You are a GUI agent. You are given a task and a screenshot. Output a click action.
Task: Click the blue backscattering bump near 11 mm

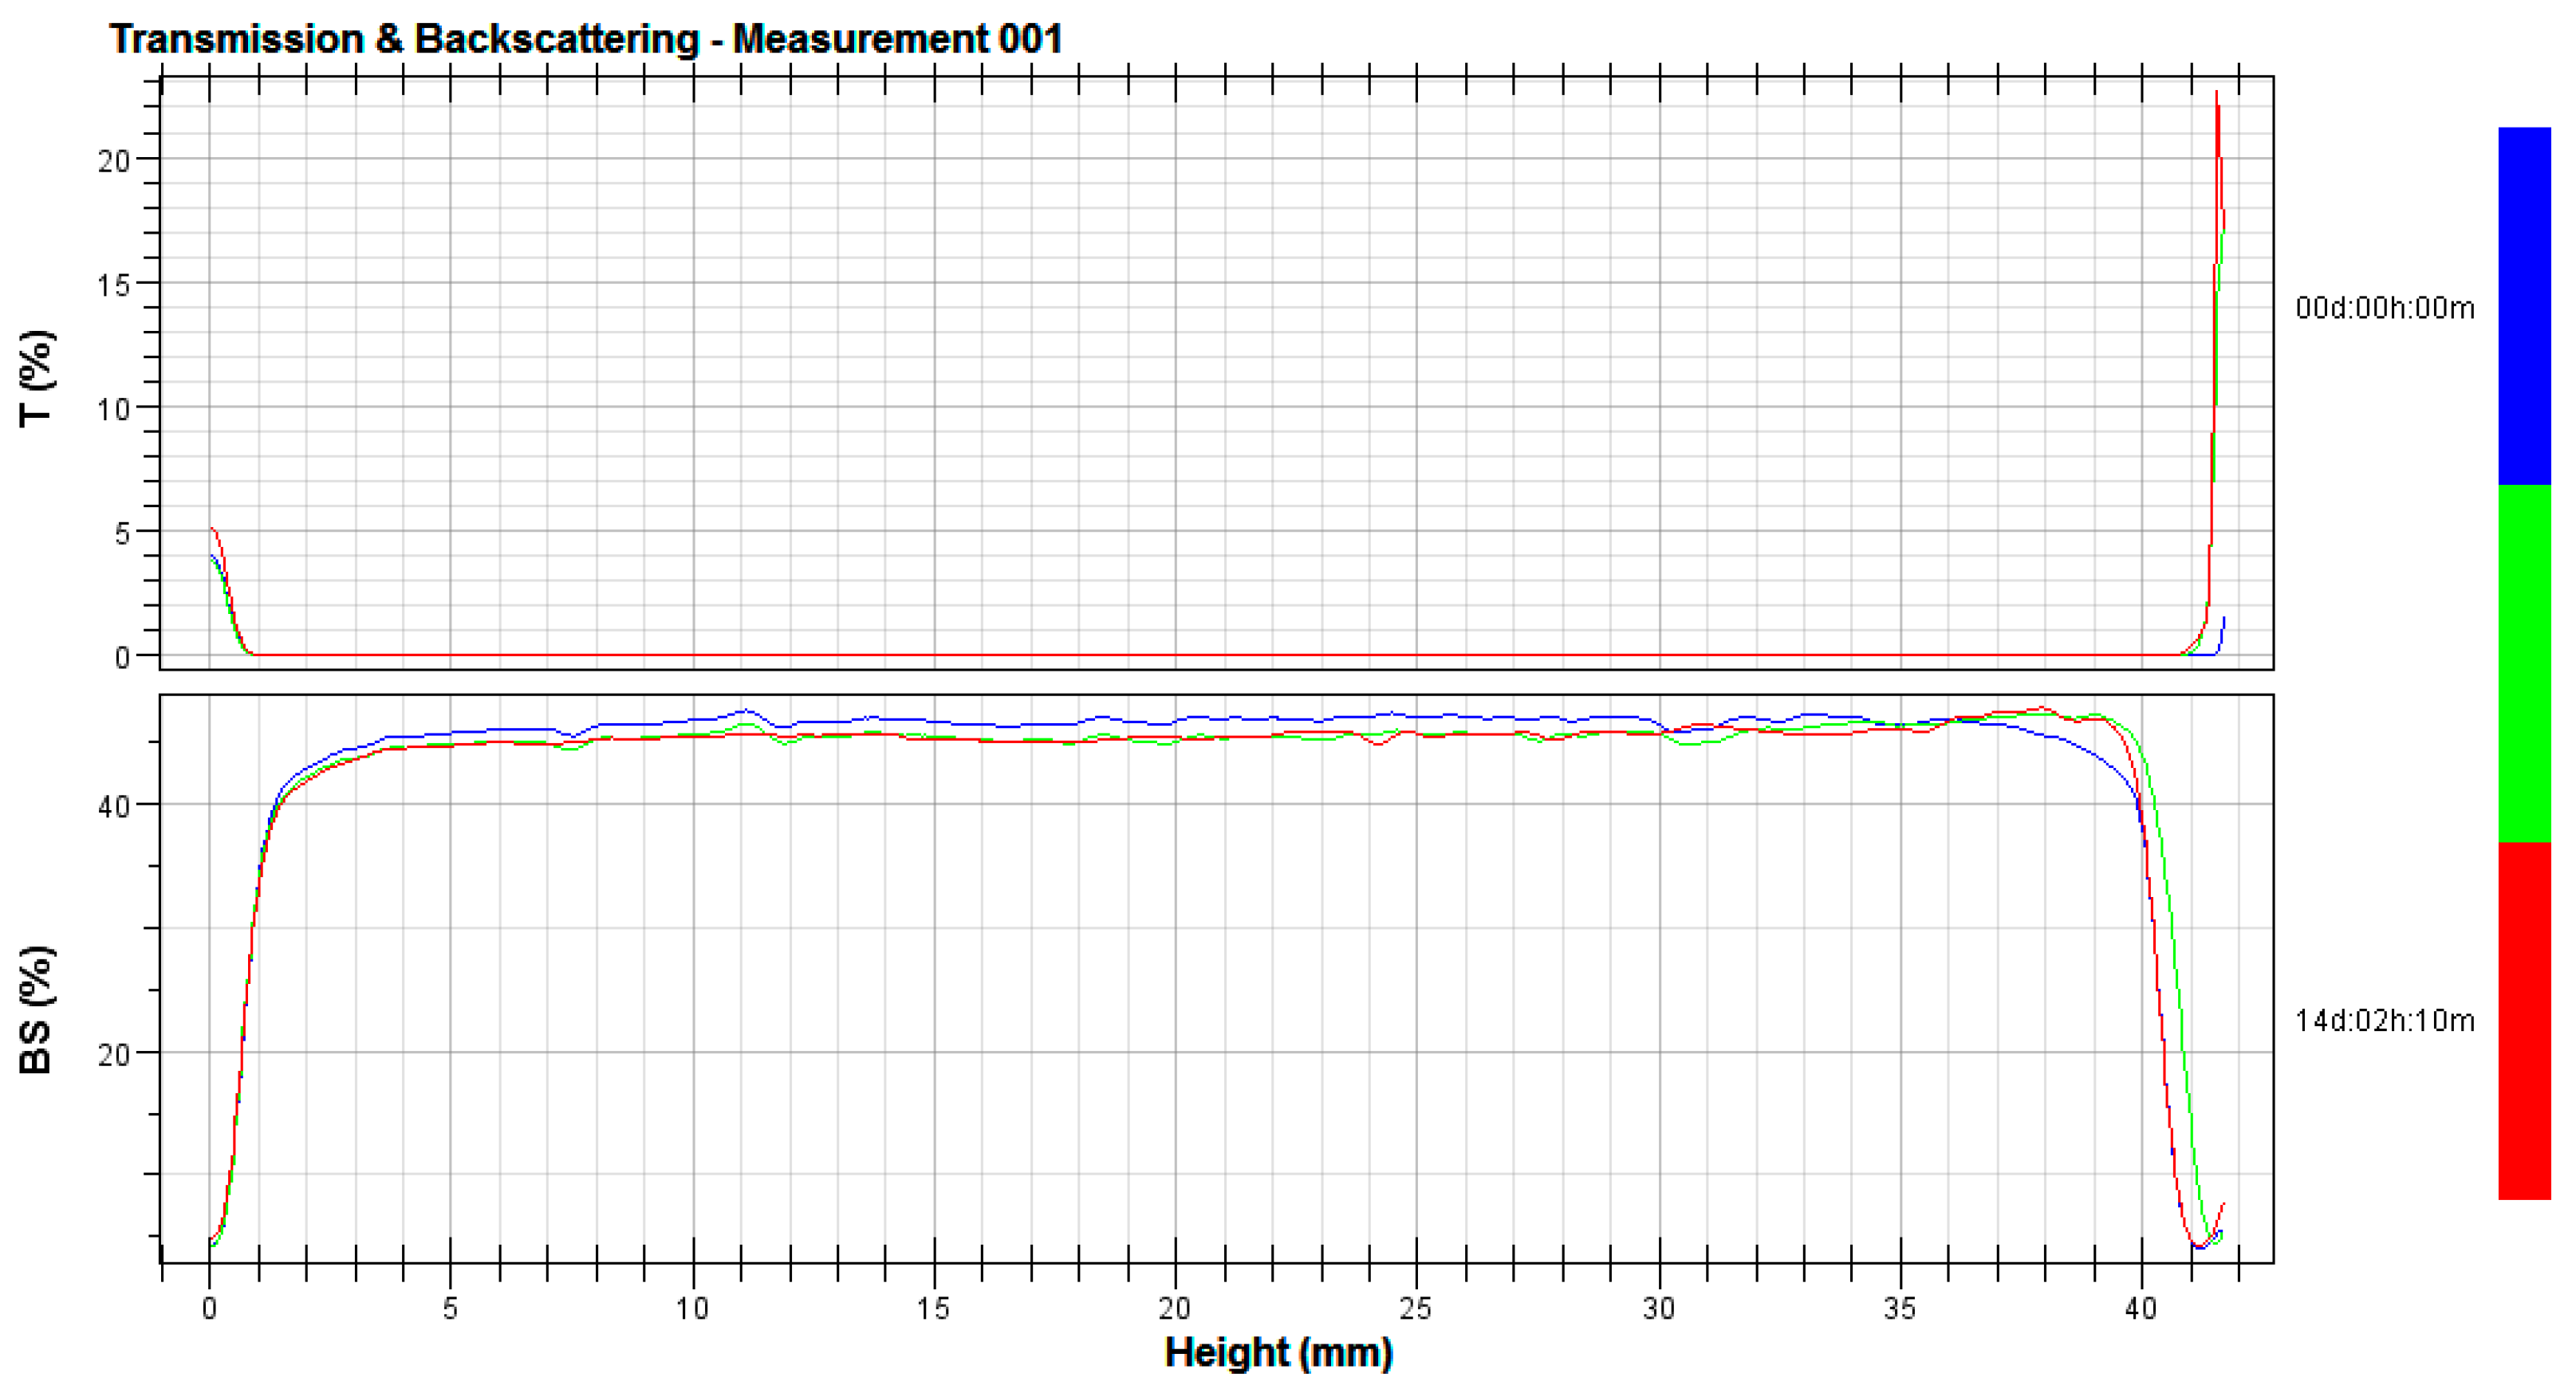point(745,711)
